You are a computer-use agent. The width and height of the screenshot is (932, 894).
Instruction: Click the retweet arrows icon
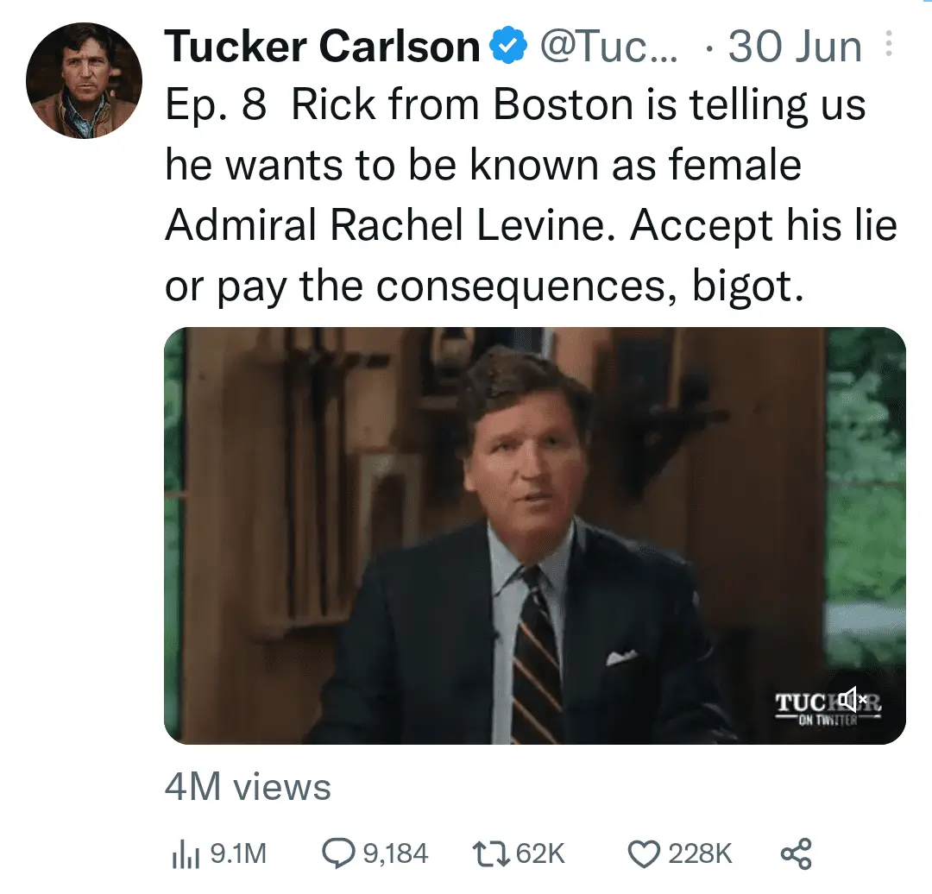pos(491,853)
